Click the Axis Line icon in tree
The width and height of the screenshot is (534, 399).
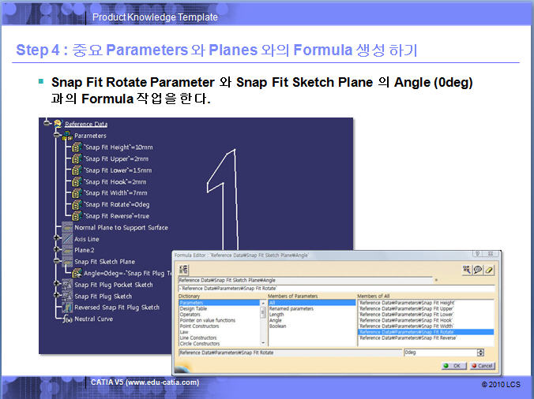(x=67, y=239)
